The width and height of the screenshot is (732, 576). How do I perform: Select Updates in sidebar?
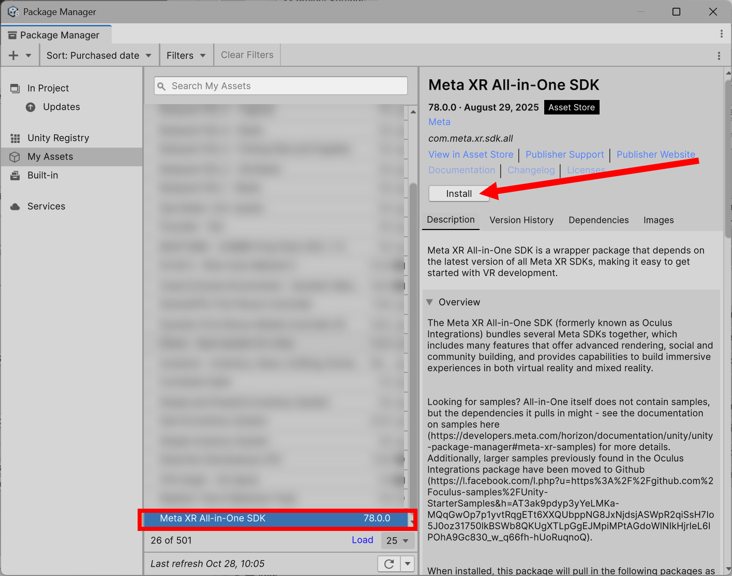(71, 107)
